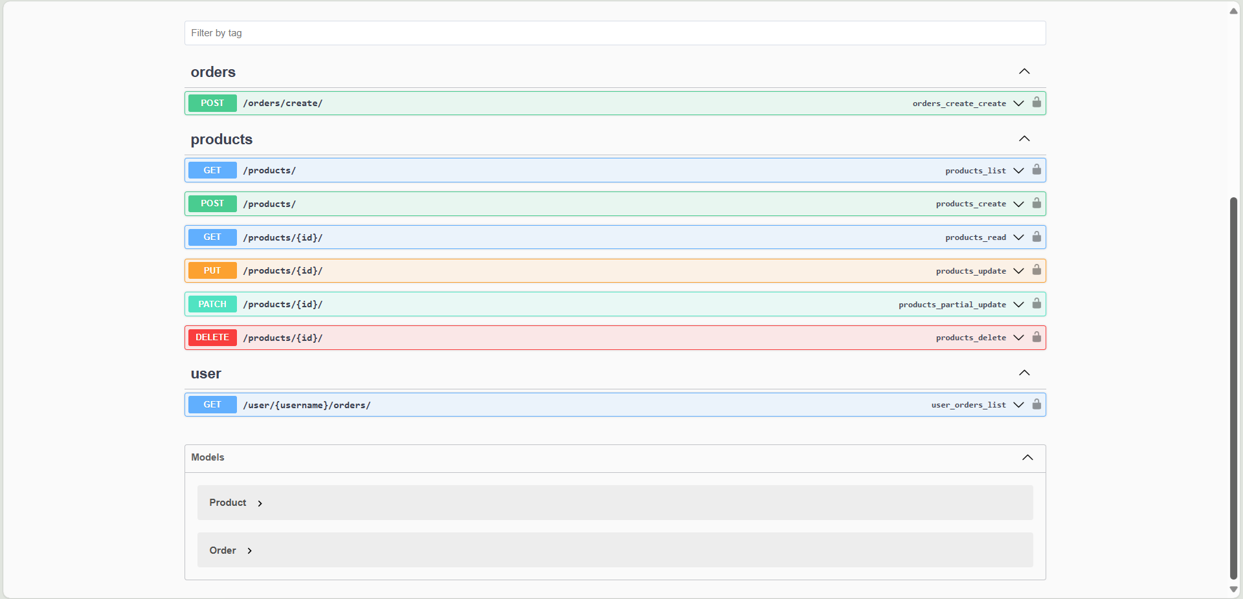Viewport: 1243px width, 599px height.
Task: Click the products_read operation ID text
Action: [x=976, y=237]
